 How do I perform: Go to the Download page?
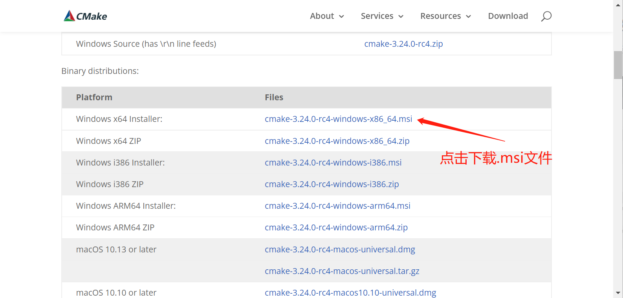(508, 16)
